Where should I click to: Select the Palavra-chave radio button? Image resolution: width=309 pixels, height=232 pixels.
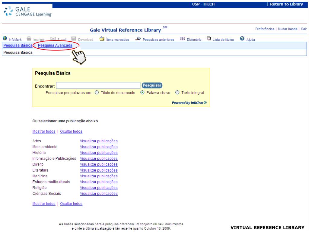142,92
